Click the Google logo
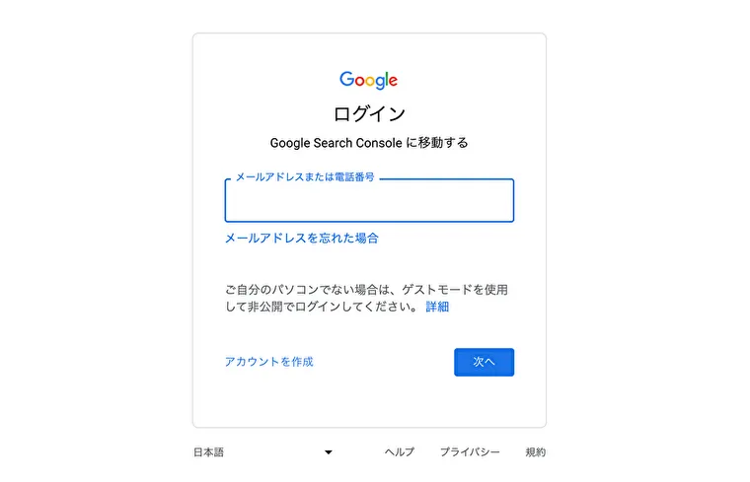750x482 pixels. [368, 80]
